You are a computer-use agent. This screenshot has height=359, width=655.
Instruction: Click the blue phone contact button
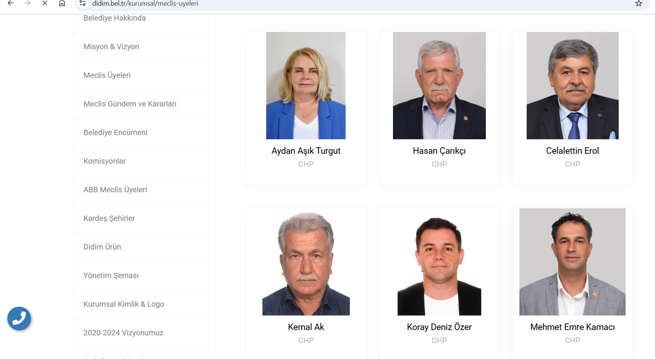pos(19,319)
